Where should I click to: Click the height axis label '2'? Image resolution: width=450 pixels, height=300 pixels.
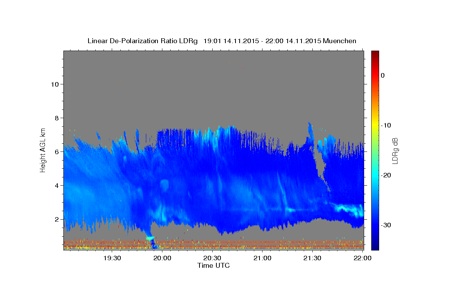(x=56, y=219)
